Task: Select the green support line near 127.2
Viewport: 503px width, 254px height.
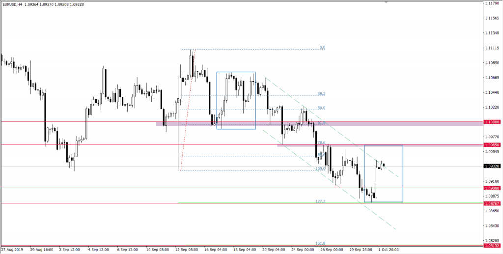Action: [331, 203]
